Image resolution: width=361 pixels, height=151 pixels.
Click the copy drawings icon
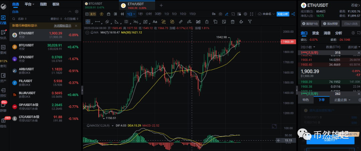coord(215,22)
